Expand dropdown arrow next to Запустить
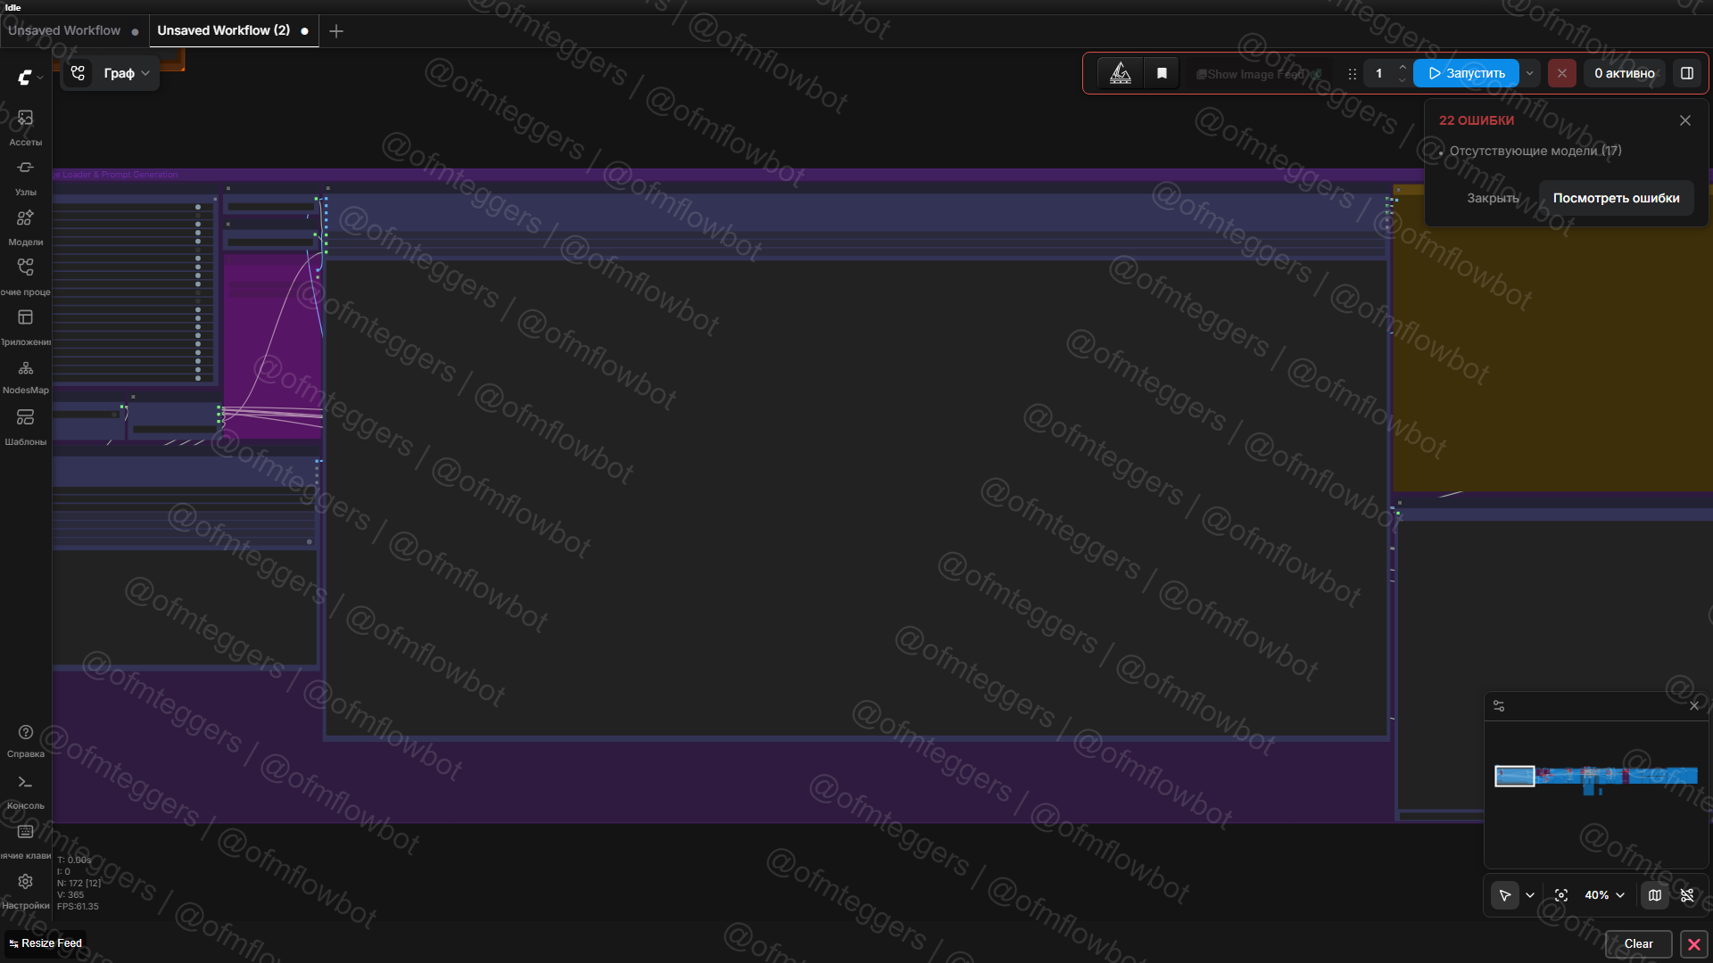This screenshot has width=1713, height=963. (1530, 73)
